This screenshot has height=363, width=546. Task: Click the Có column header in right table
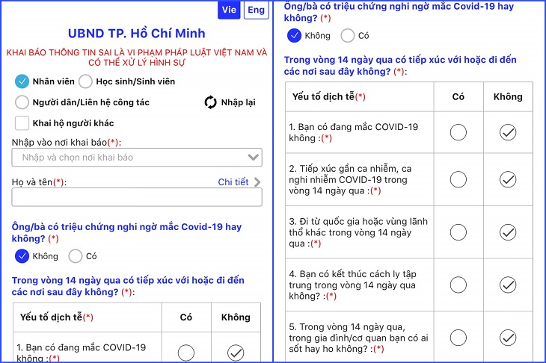[x=458, y=96]
